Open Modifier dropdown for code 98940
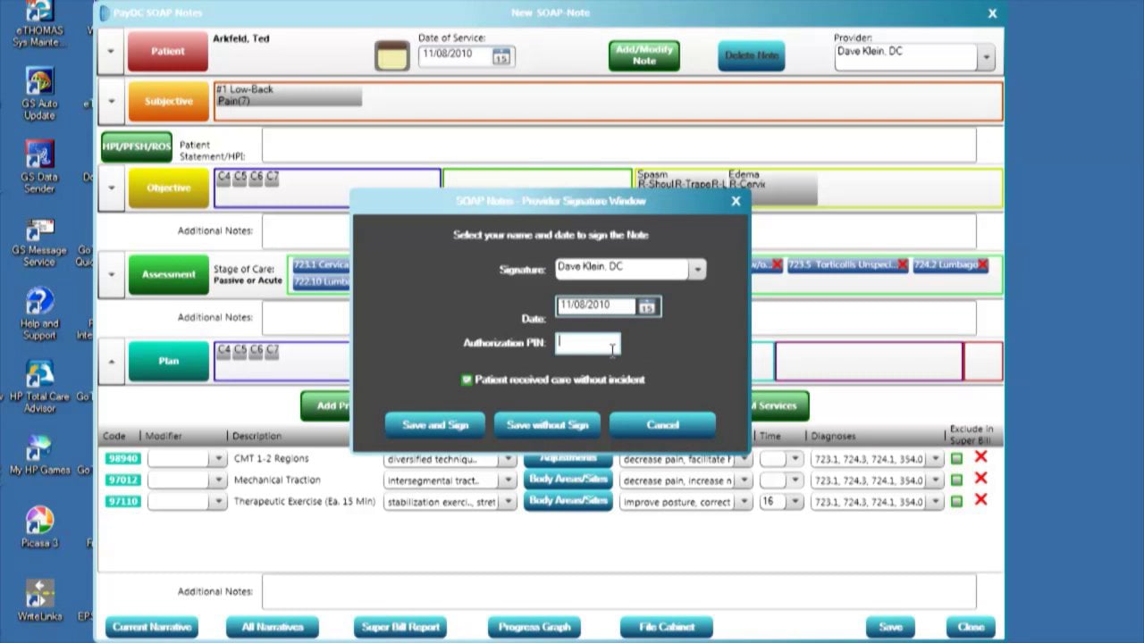The width and height of the screenshot is (1144, 643). (218, 458)
